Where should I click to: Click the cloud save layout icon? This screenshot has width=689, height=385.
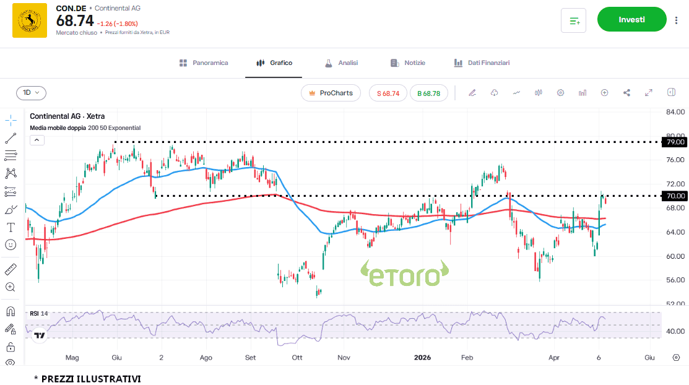coord(495,93)
